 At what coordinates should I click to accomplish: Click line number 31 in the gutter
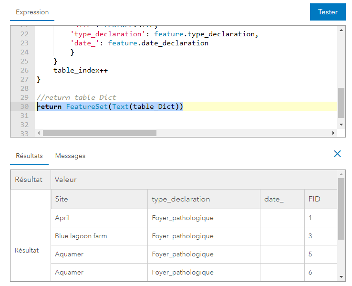(x=24, y=116)
